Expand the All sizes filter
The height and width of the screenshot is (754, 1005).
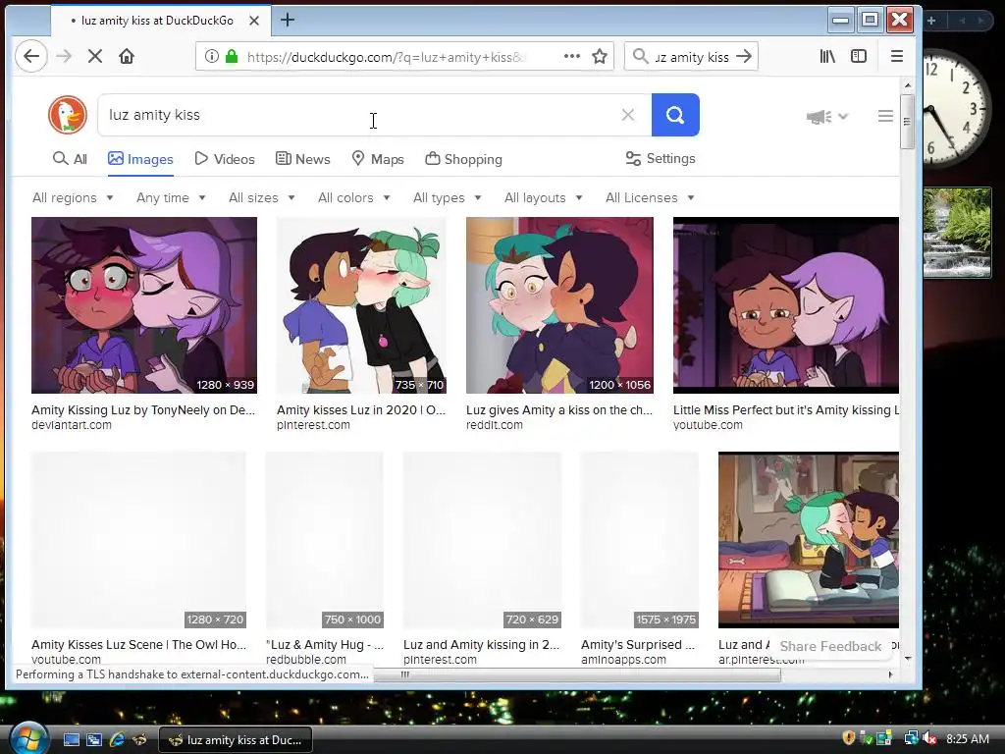click(x=261, y=197)
